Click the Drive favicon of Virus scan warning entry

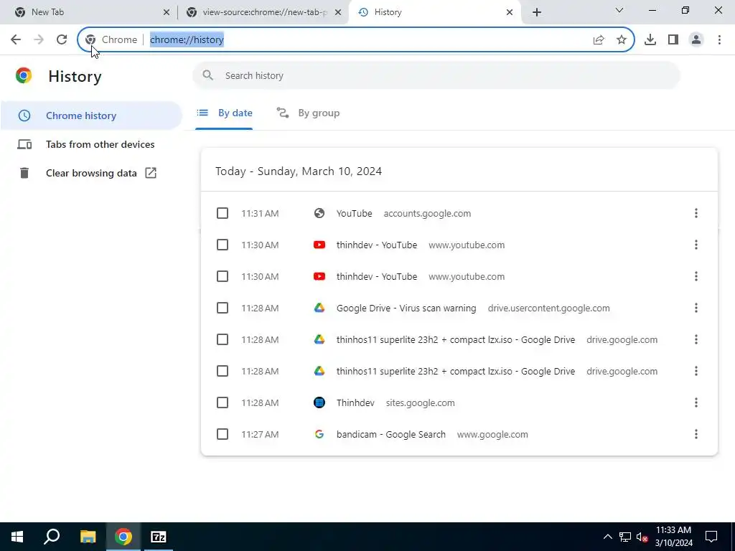click(319, 308)
